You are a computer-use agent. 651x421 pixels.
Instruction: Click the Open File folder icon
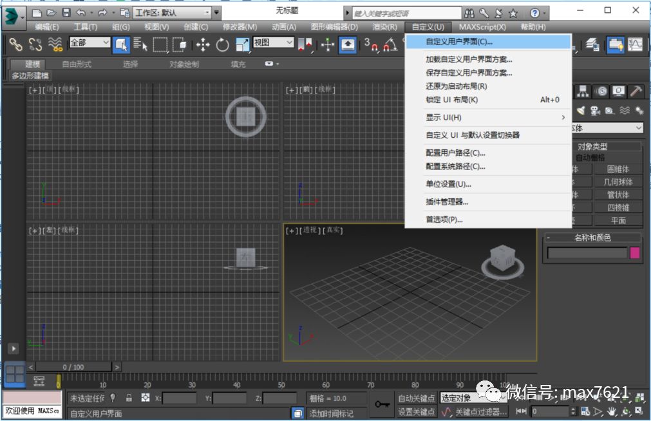[51, 13]
